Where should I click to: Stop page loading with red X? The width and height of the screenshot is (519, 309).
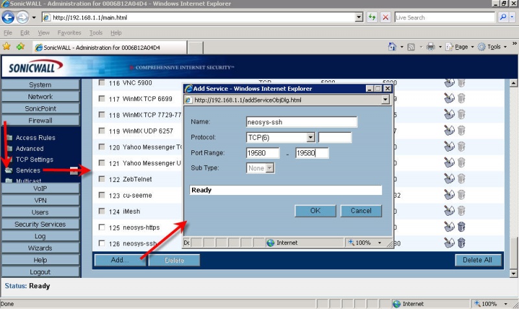click(385, 17)
